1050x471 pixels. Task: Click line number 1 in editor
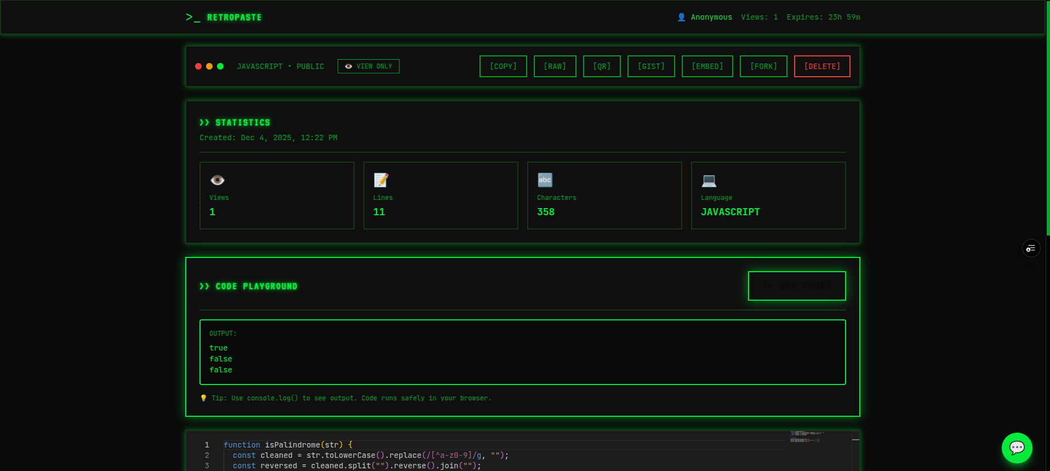click(207, 445)
